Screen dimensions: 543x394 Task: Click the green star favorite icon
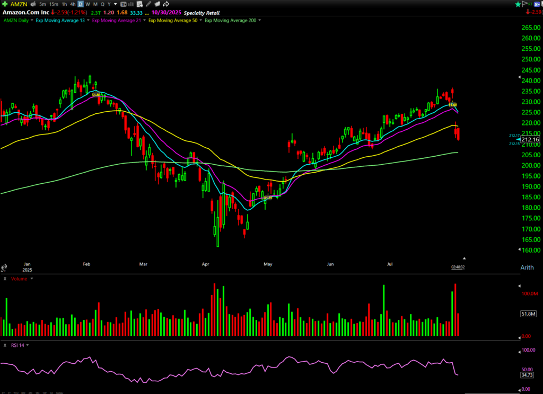(518, 4)
